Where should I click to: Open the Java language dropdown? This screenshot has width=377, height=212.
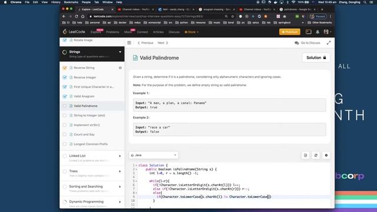point(154,155)
